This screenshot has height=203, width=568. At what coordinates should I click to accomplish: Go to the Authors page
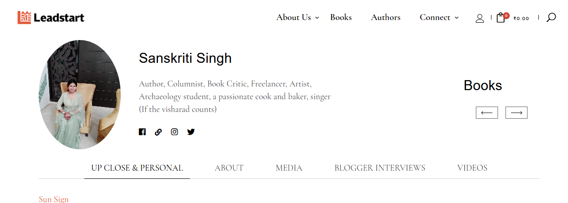click(x=386, y=17)
